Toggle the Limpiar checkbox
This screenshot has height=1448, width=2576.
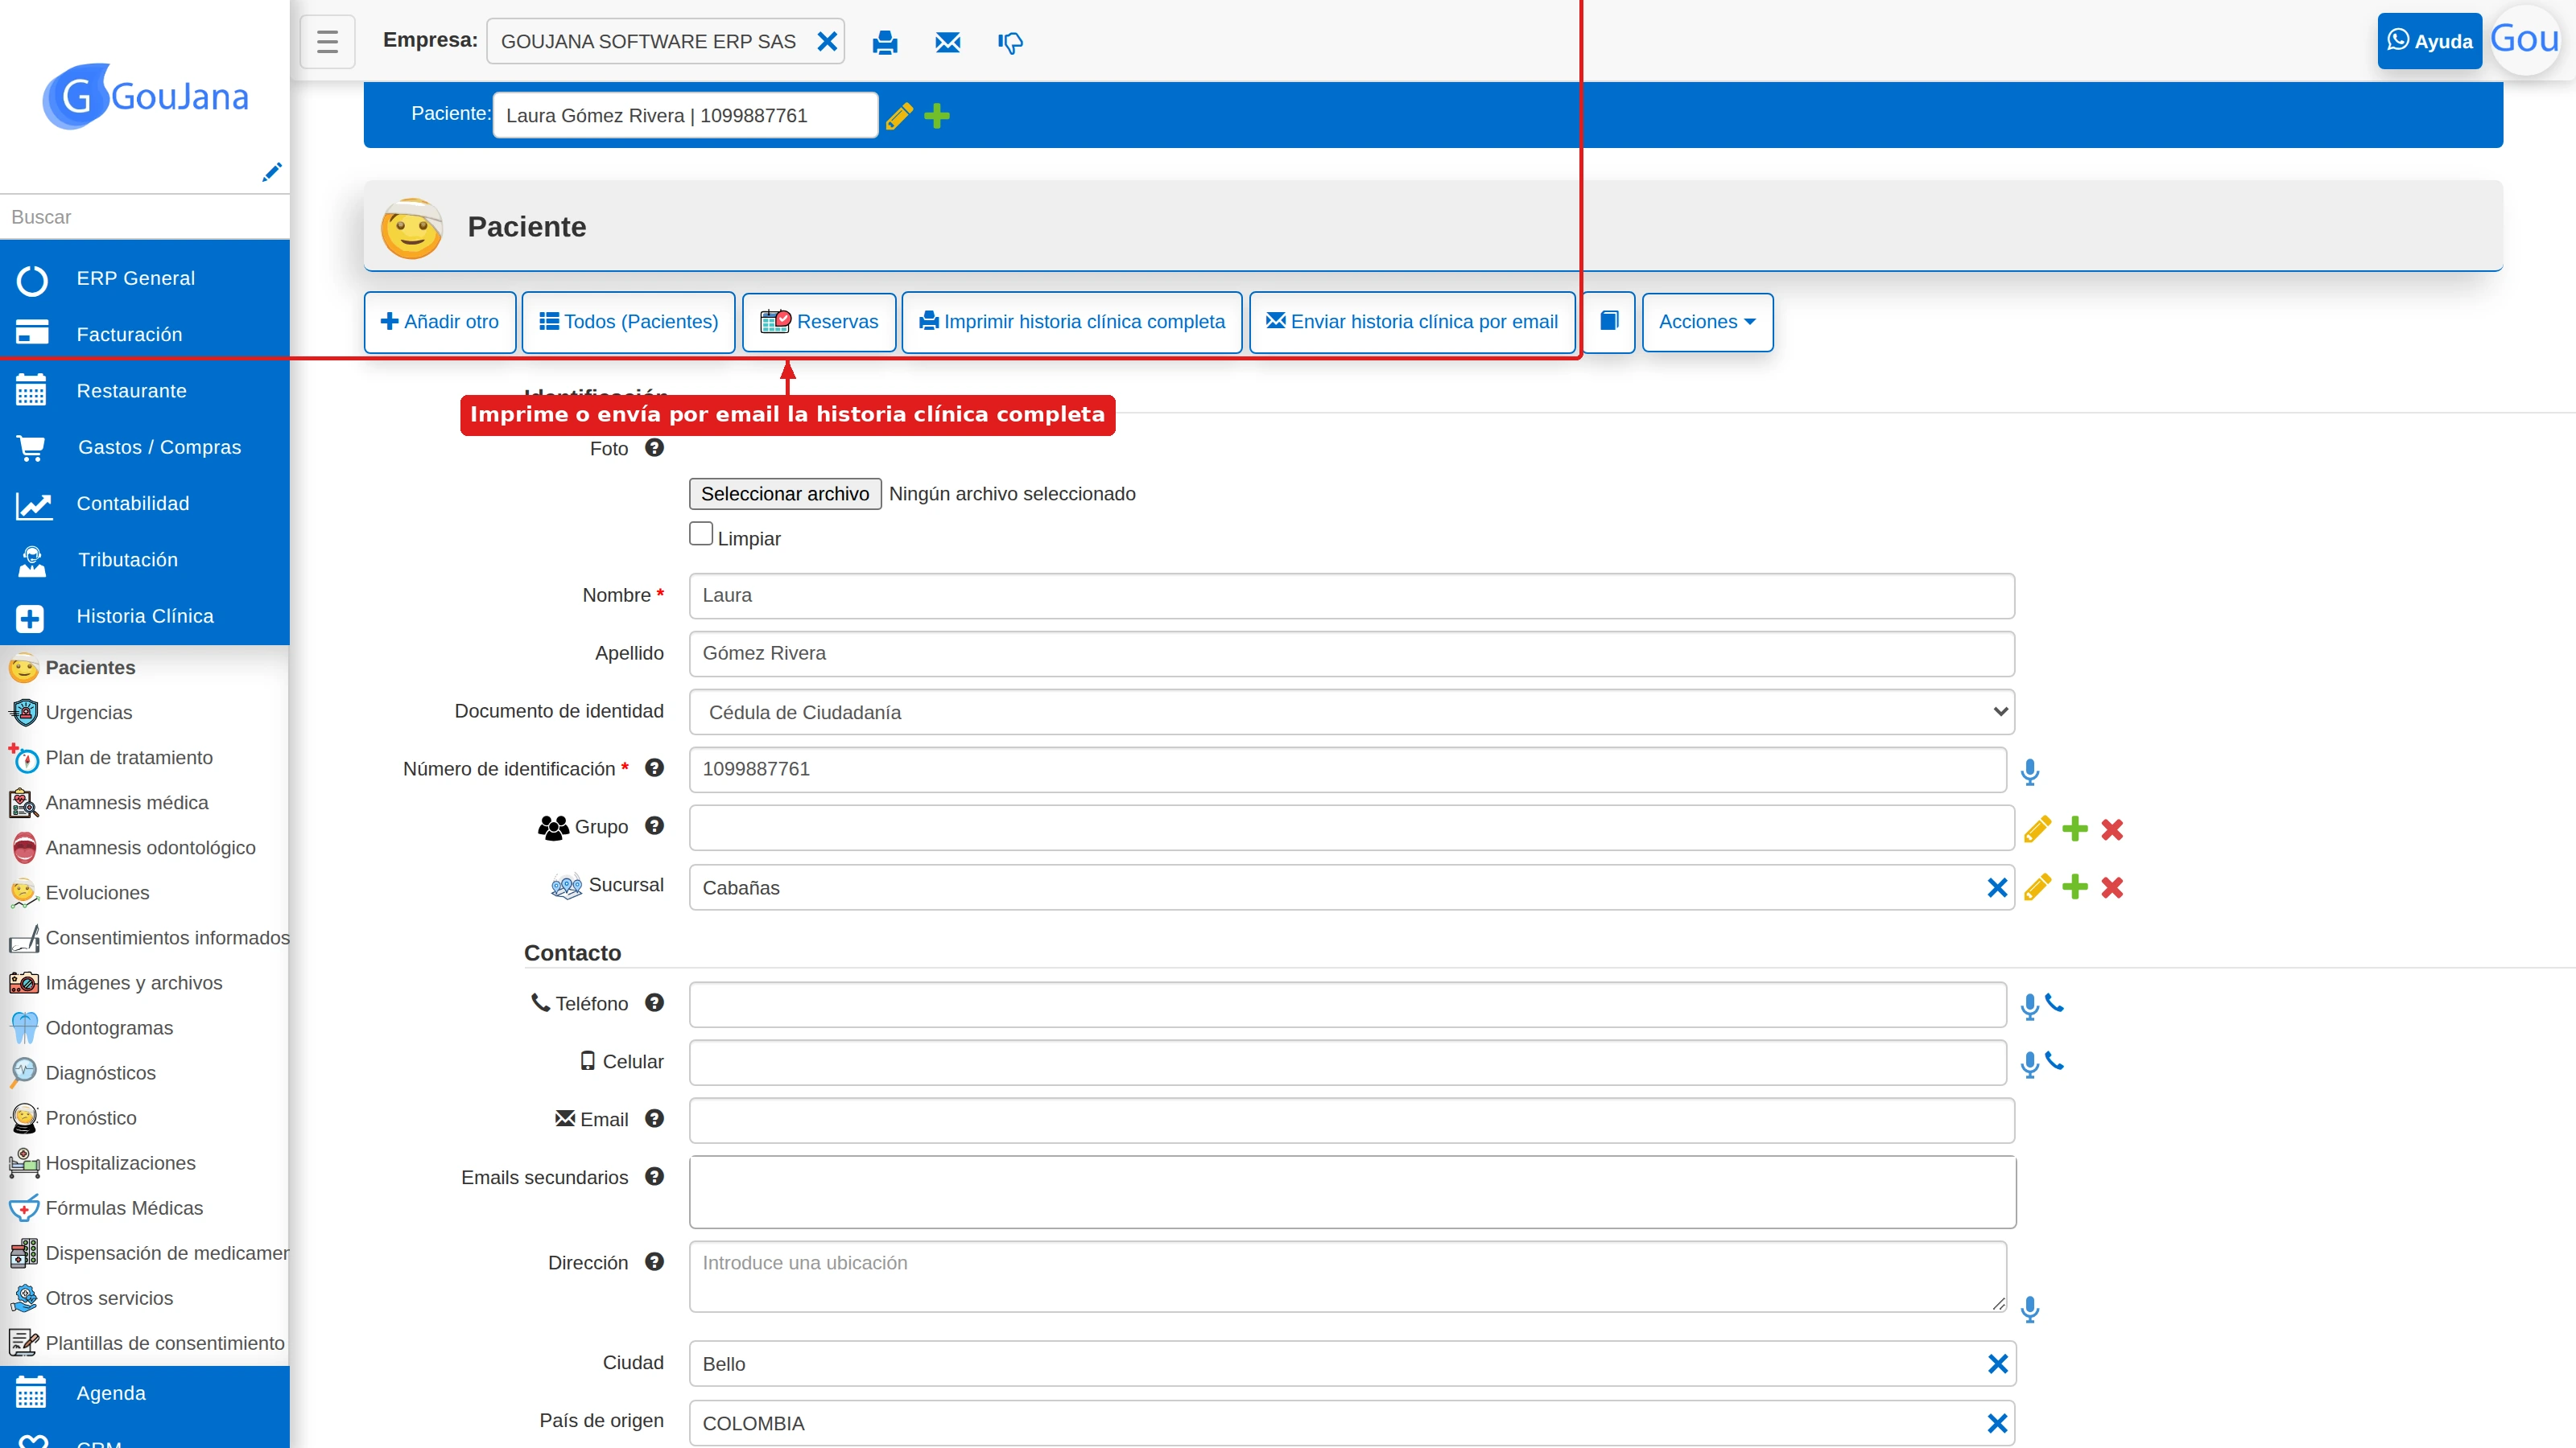(701, 533)
